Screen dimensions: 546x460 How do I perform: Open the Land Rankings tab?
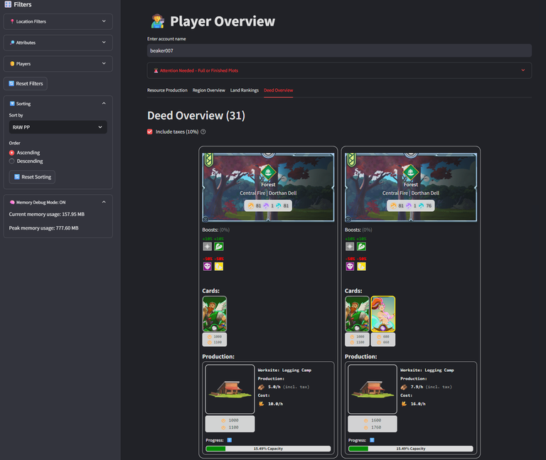(x=245, y=90)
